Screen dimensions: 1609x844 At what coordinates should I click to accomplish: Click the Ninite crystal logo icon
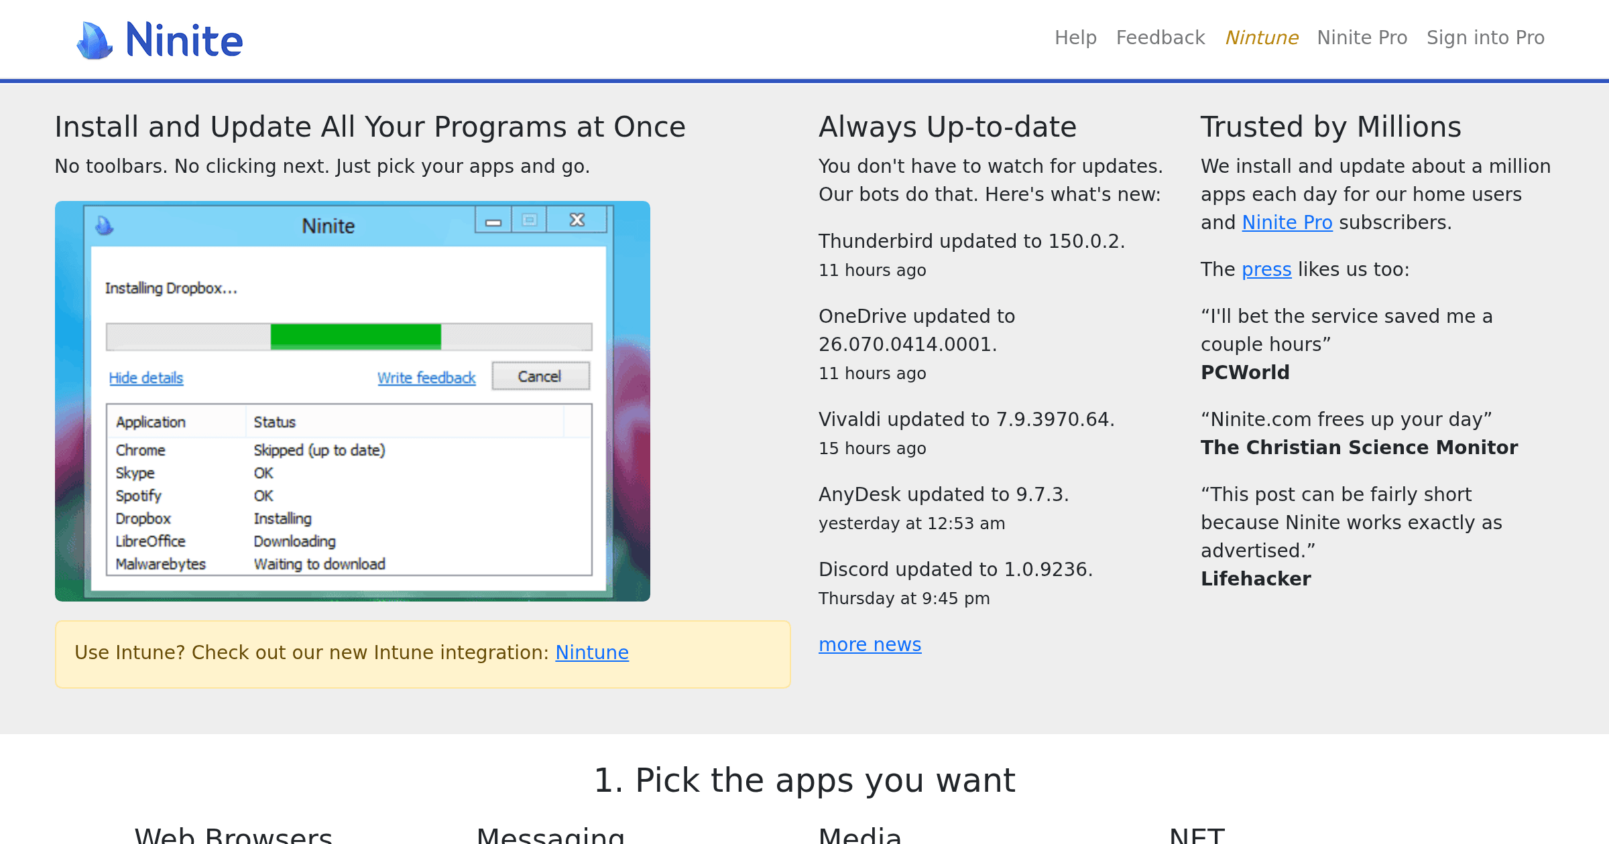94,40
